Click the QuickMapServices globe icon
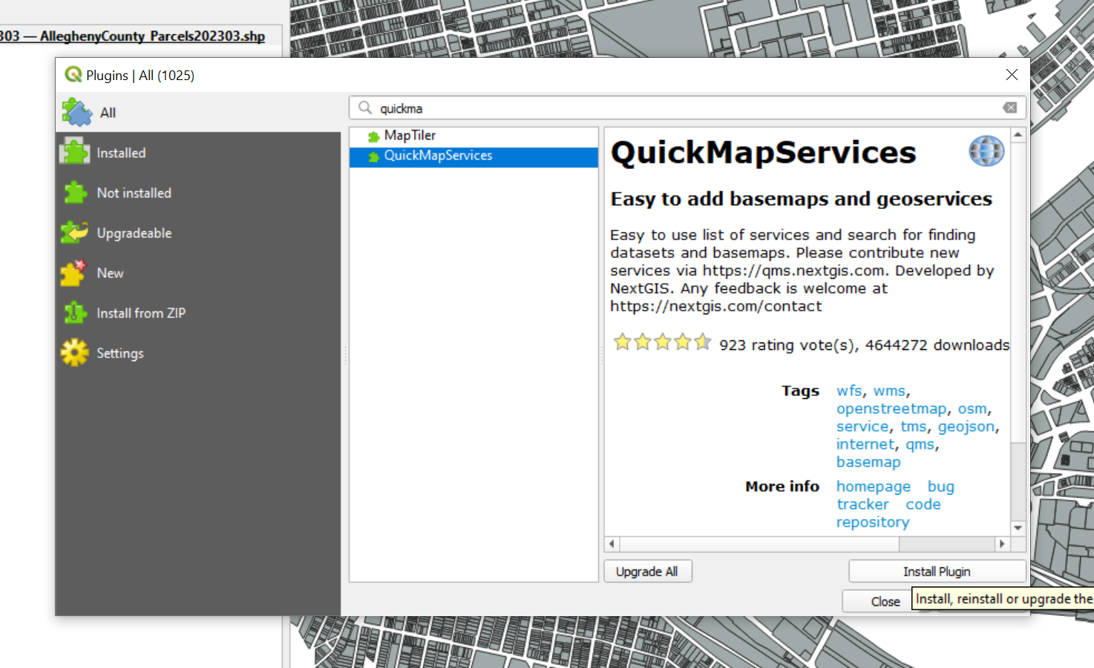 (986, 151)
